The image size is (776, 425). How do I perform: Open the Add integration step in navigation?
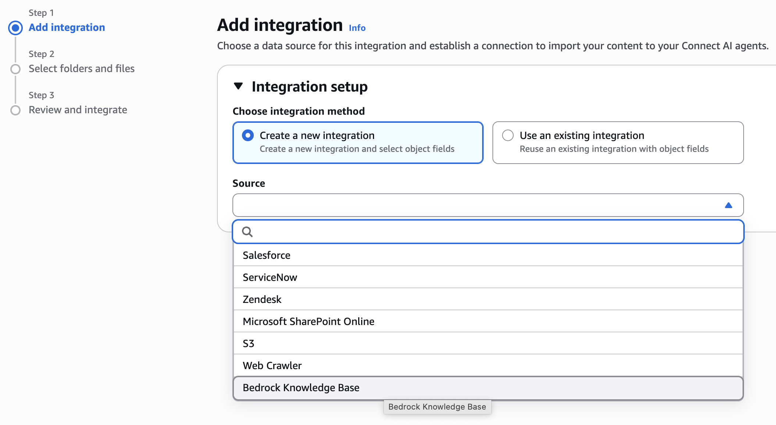tap(67, 27)
